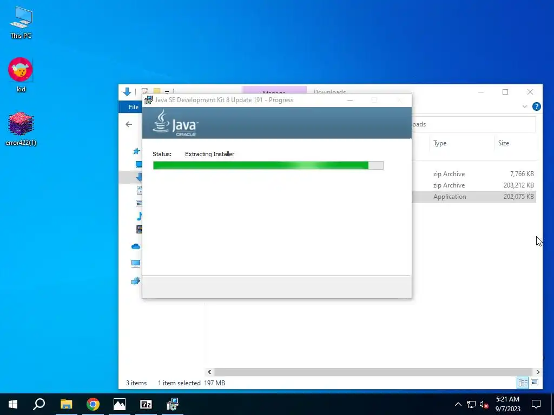Switch Explorer to details view
Image resolution: width=554 pixels, height=415 pixels.
coord(523,383)
